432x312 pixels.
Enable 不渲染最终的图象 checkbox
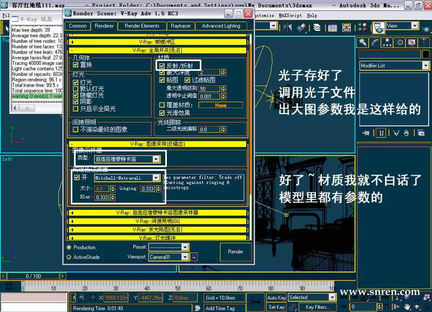(76, 129)
